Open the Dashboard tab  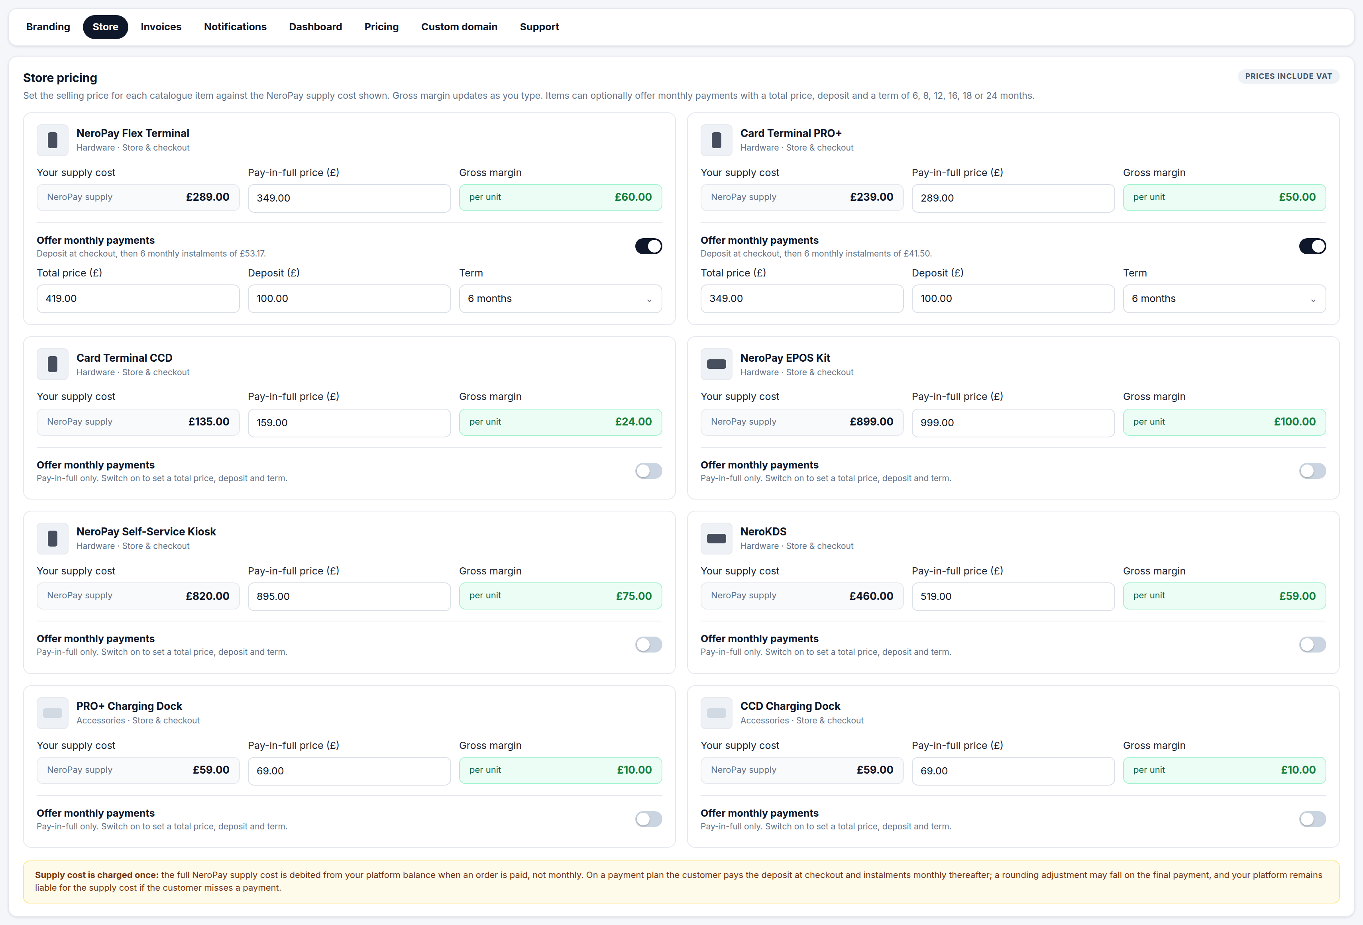point(316,27)
